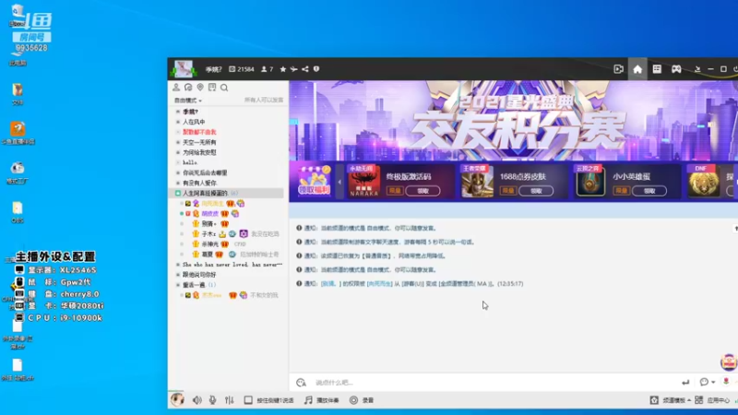The height and width of the screenshot is (415, 738).
Task: Expand the 季姚? channel
Action: click(190, 112)
